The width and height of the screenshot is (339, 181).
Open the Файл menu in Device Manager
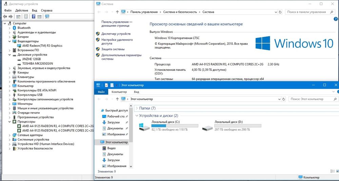[7, 11]
